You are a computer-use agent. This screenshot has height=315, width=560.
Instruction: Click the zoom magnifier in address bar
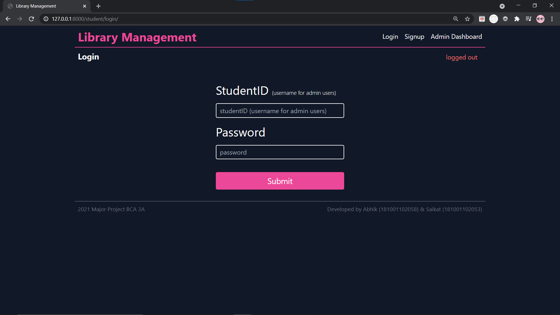click(456, 19)
